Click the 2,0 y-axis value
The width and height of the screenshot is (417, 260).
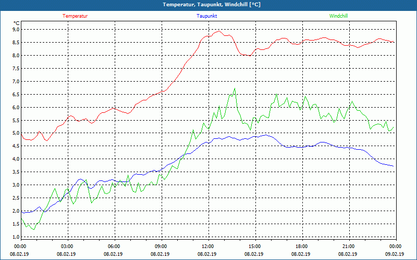click(17, 211)
